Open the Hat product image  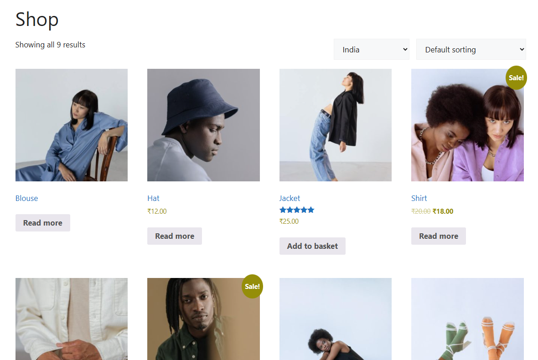coord(203,125)
